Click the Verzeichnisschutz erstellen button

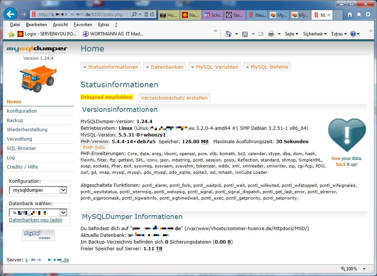174,98
